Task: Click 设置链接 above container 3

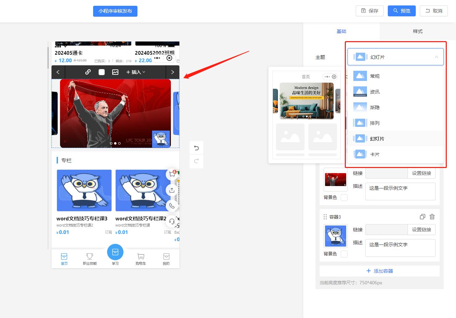Action: coord(422,173)
